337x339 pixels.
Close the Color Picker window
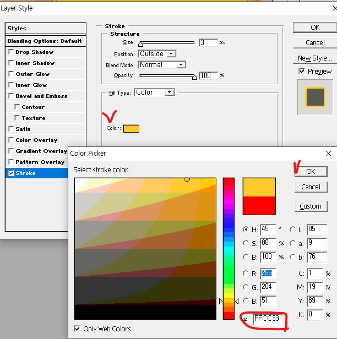(x=329, y=154)
